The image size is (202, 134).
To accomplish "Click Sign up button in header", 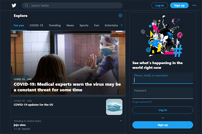I will point(179,5).
